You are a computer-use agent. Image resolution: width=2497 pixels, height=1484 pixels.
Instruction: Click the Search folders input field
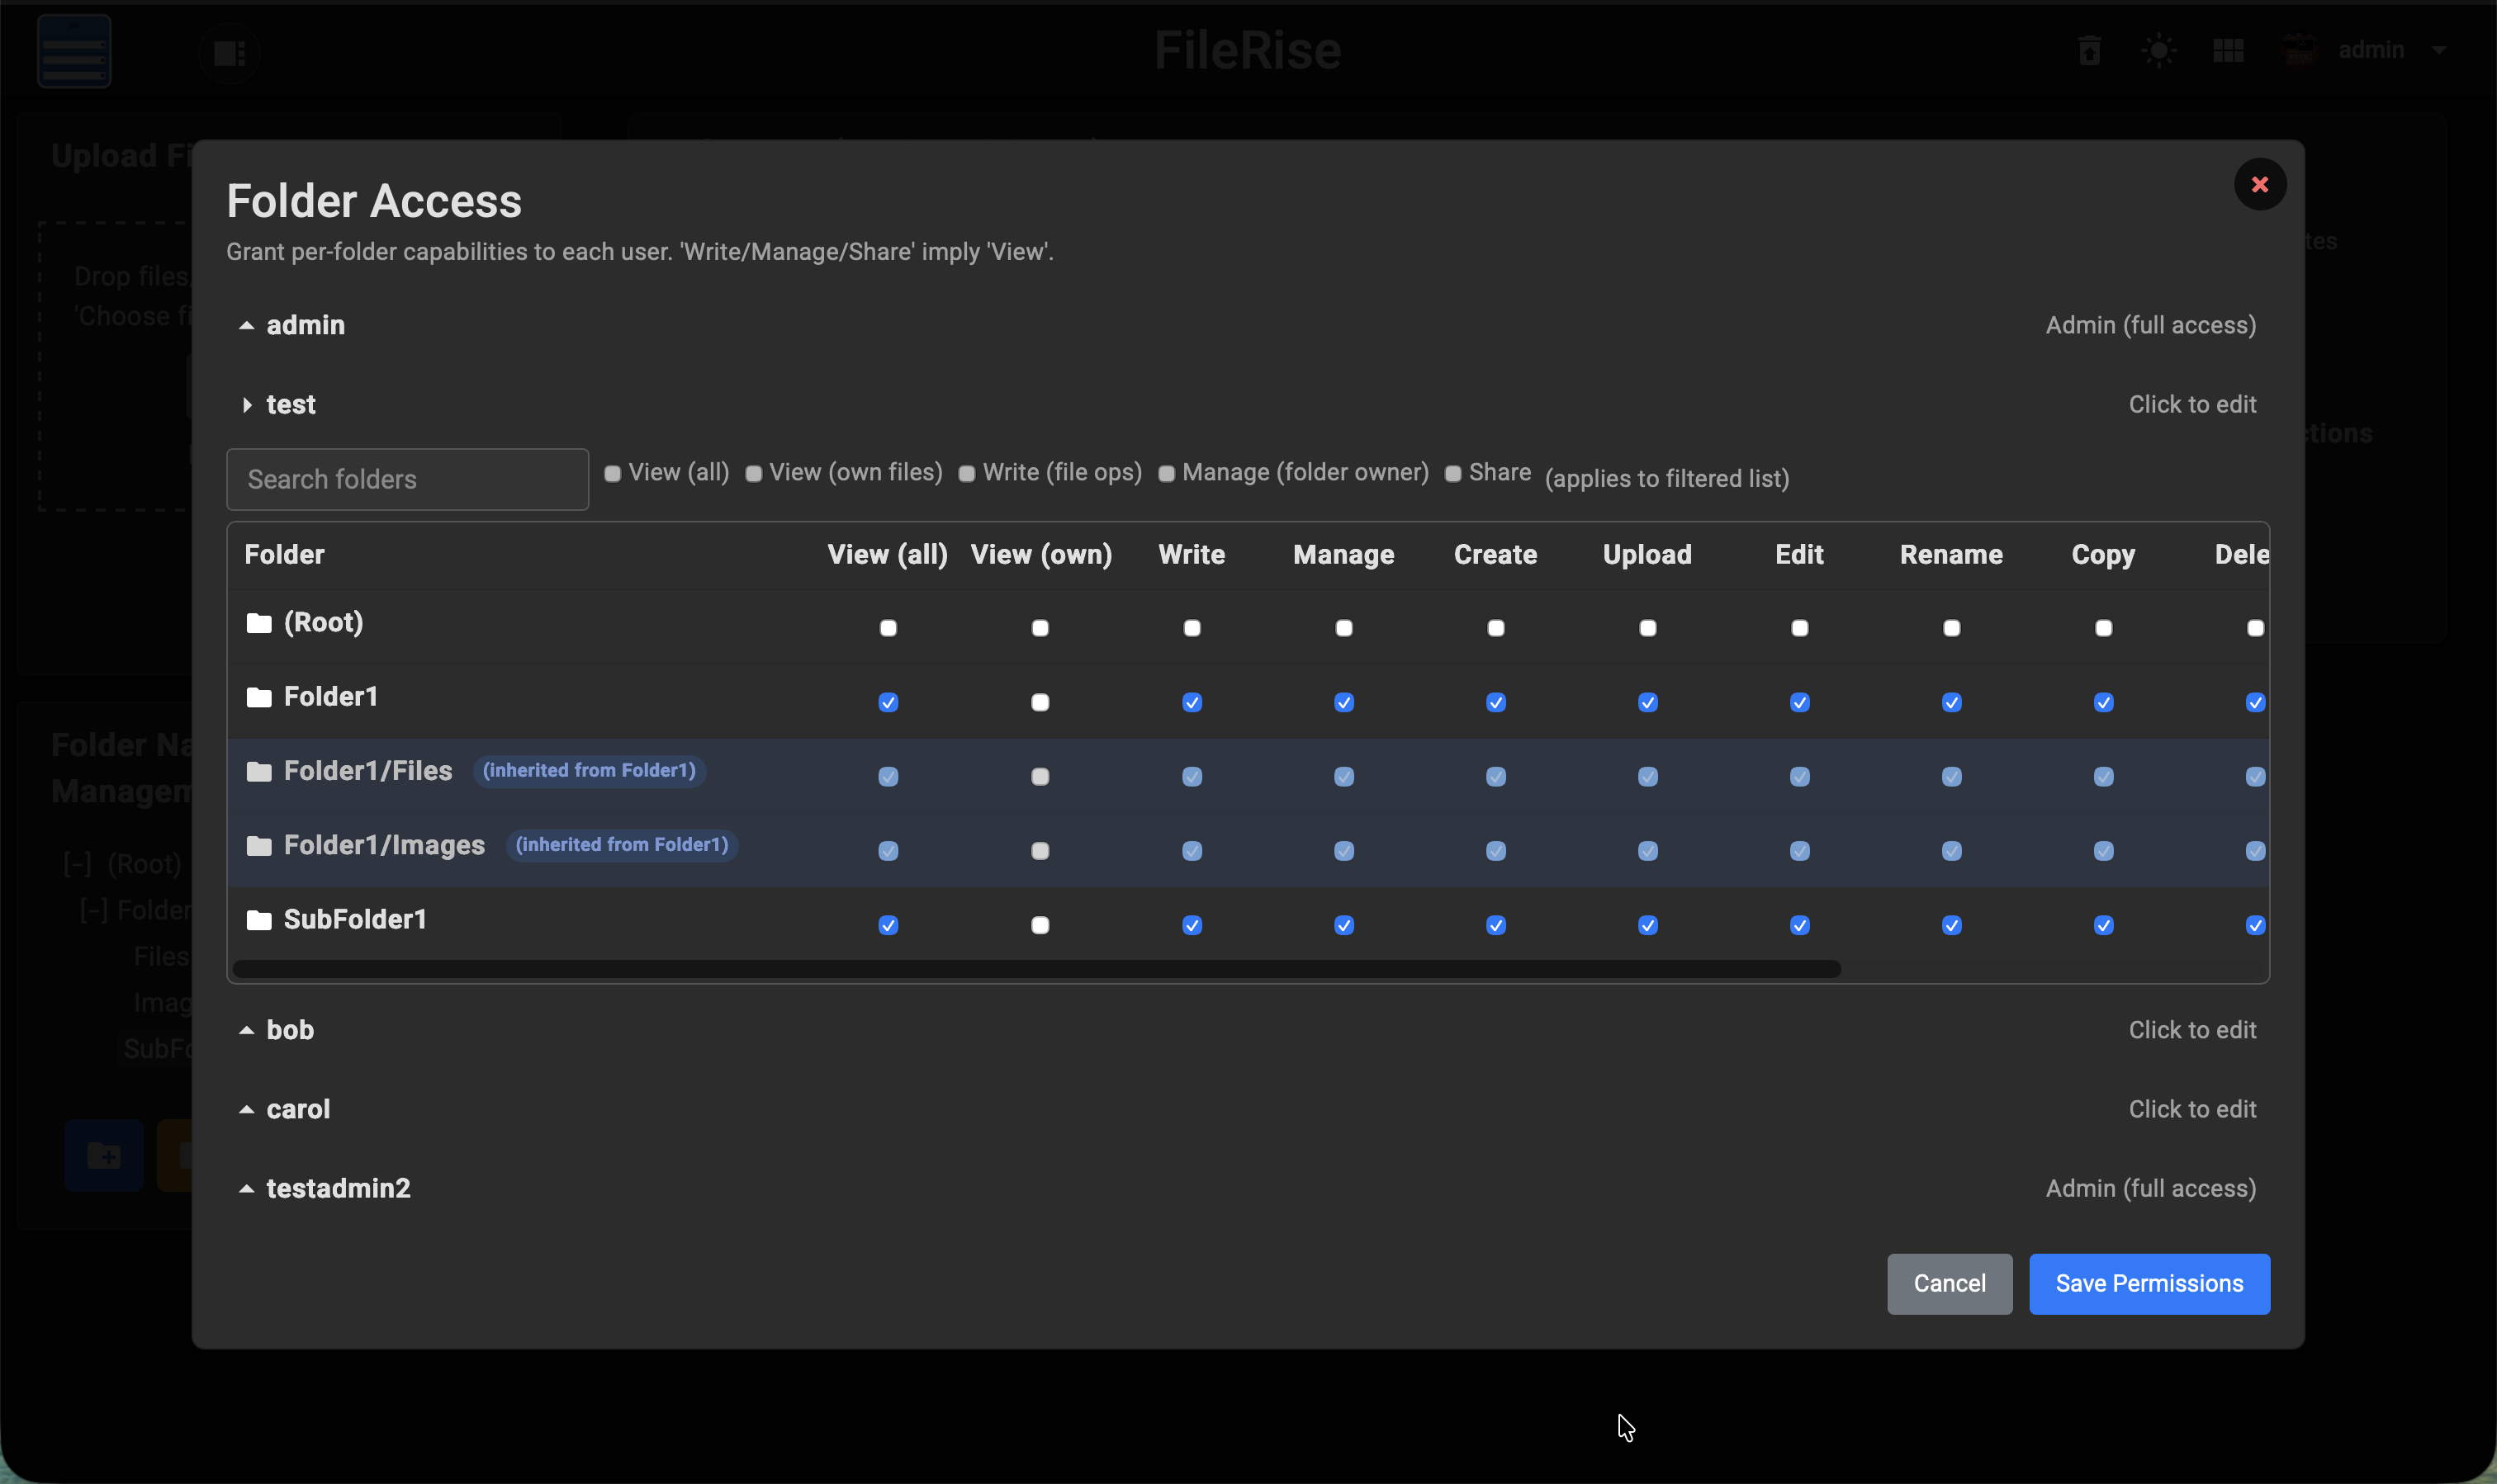407,479
